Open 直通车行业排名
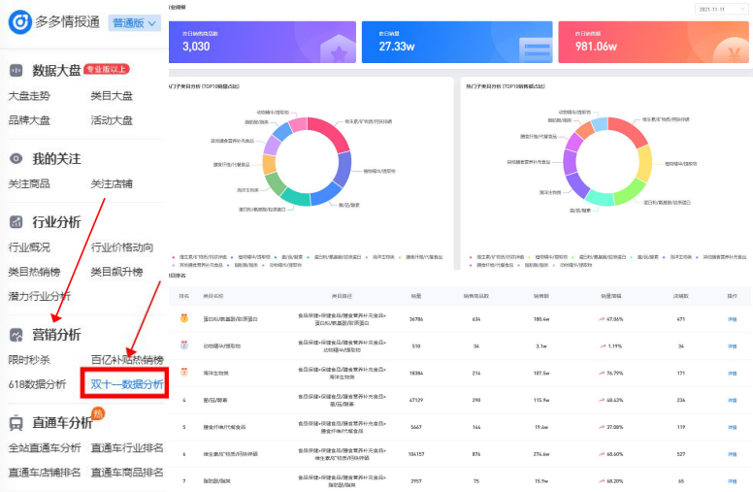This screenshot has width=753, height=492. (x=127, y=447)
